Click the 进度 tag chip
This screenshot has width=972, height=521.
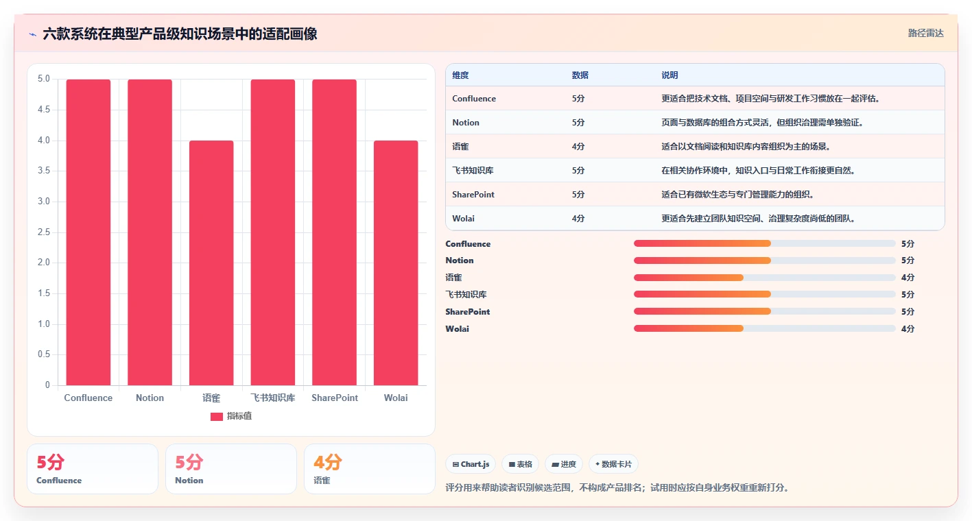(564, 464)
